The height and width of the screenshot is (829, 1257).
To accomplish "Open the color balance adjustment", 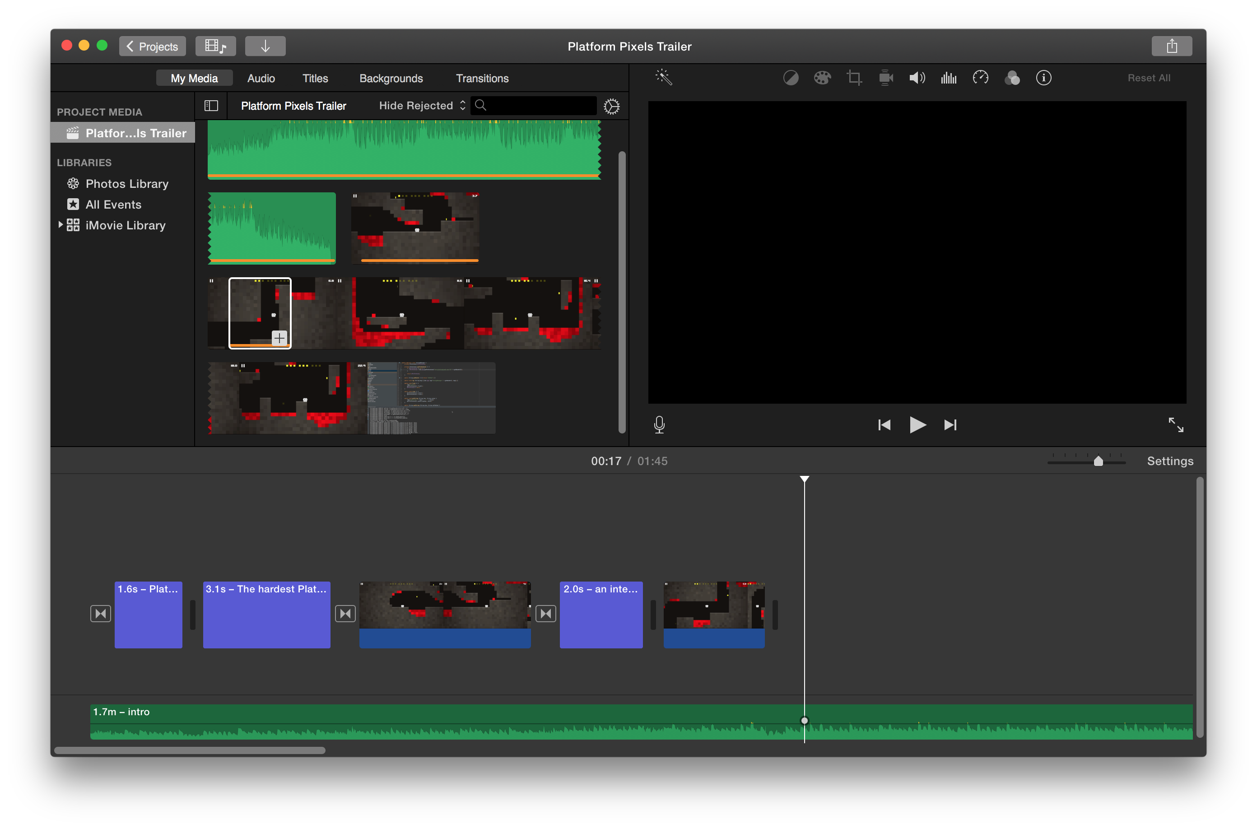I will click(790, 78).
